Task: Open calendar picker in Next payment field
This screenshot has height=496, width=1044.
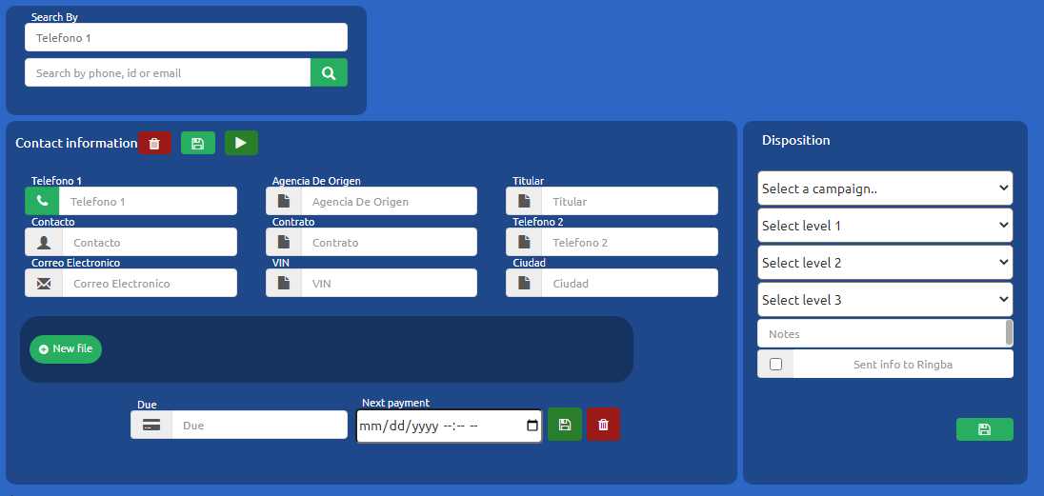Action: pos(532,426)
